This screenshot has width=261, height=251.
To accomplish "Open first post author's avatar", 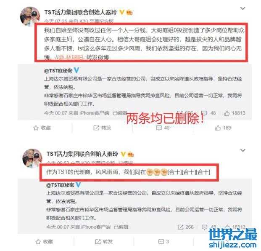I will 30,16.
